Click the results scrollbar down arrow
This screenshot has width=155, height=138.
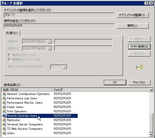151,134
